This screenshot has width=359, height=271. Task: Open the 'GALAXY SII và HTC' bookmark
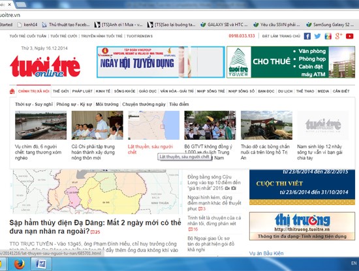tap(224, 25)
